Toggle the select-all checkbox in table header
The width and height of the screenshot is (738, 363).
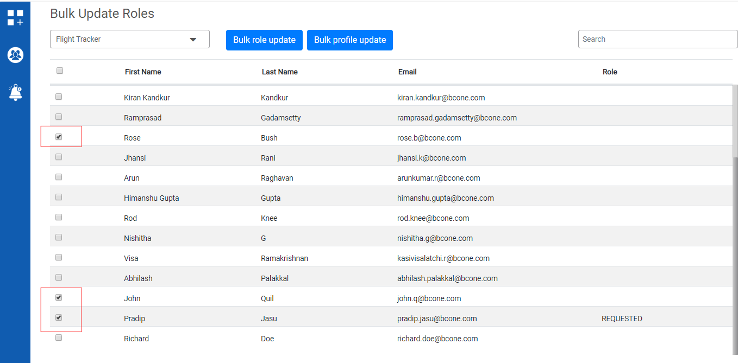pos(60,71)
